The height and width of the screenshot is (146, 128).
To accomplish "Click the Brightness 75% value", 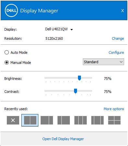I will 108,79.
